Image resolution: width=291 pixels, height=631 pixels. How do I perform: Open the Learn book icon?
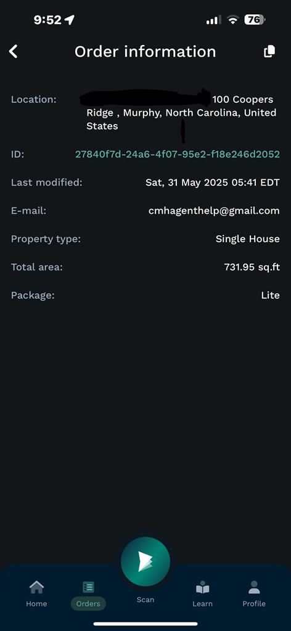[x=202, y=588]
